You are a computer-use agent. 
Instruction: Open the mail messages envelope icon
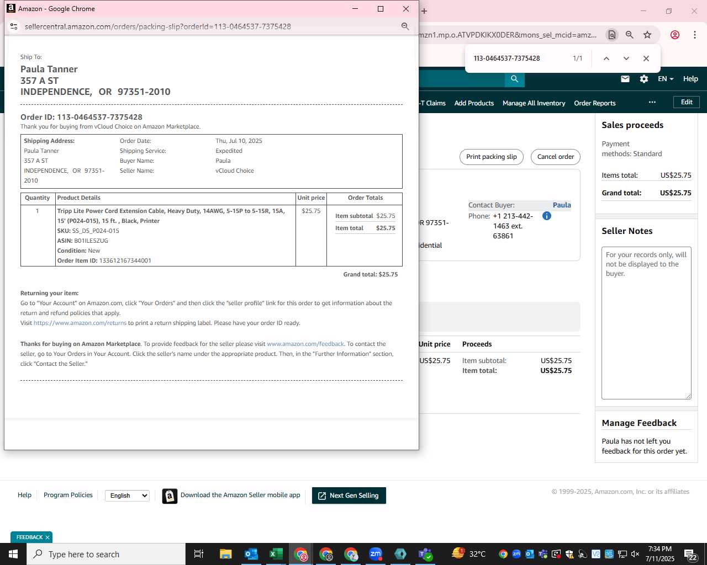point(625,79)
